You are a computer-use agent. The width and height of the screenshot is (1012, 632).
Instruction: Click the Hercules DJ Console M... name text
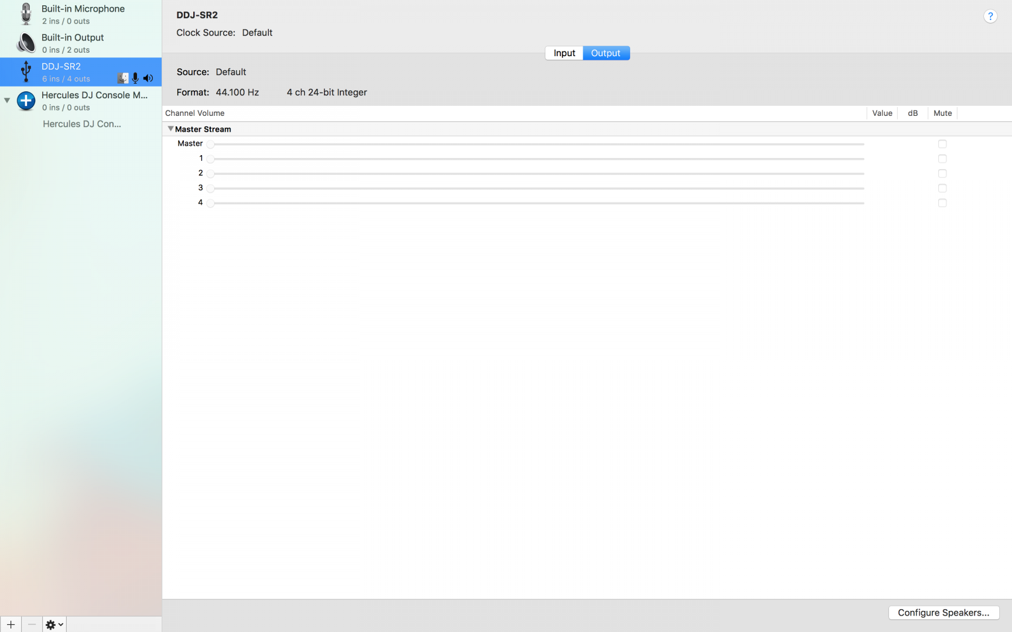coord(94,95)
